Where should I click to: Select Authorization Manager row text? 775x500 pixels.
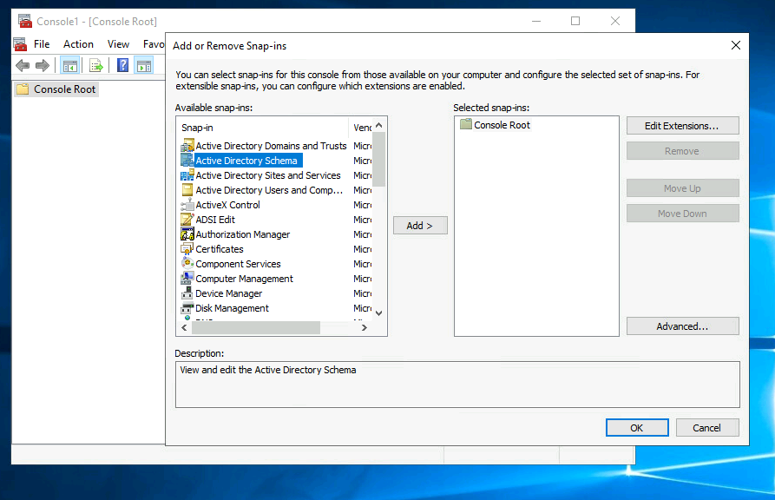pos(243,234)
